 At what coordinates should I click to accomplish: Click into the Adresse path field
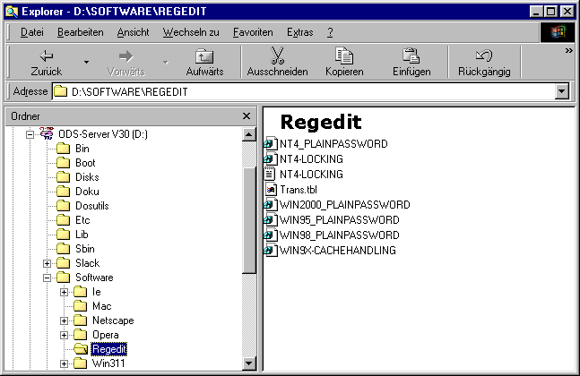pos(303,91)
